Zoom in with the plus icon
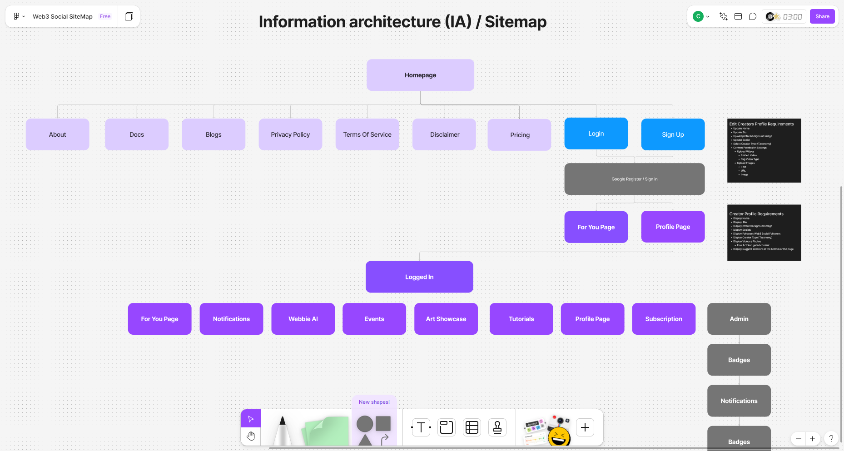Viewport: 844px width, 451px height. pyautogui.click(x=813, y=439)
